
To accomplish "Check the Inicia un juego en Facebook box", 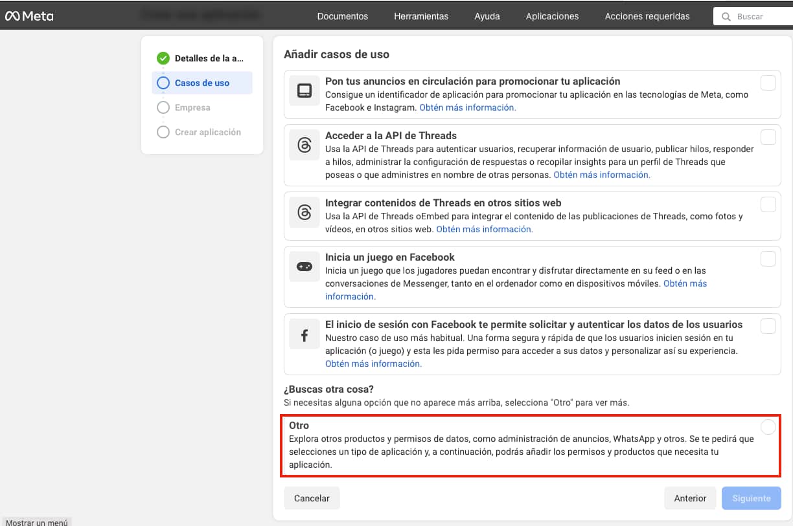I will click(768, 259).
